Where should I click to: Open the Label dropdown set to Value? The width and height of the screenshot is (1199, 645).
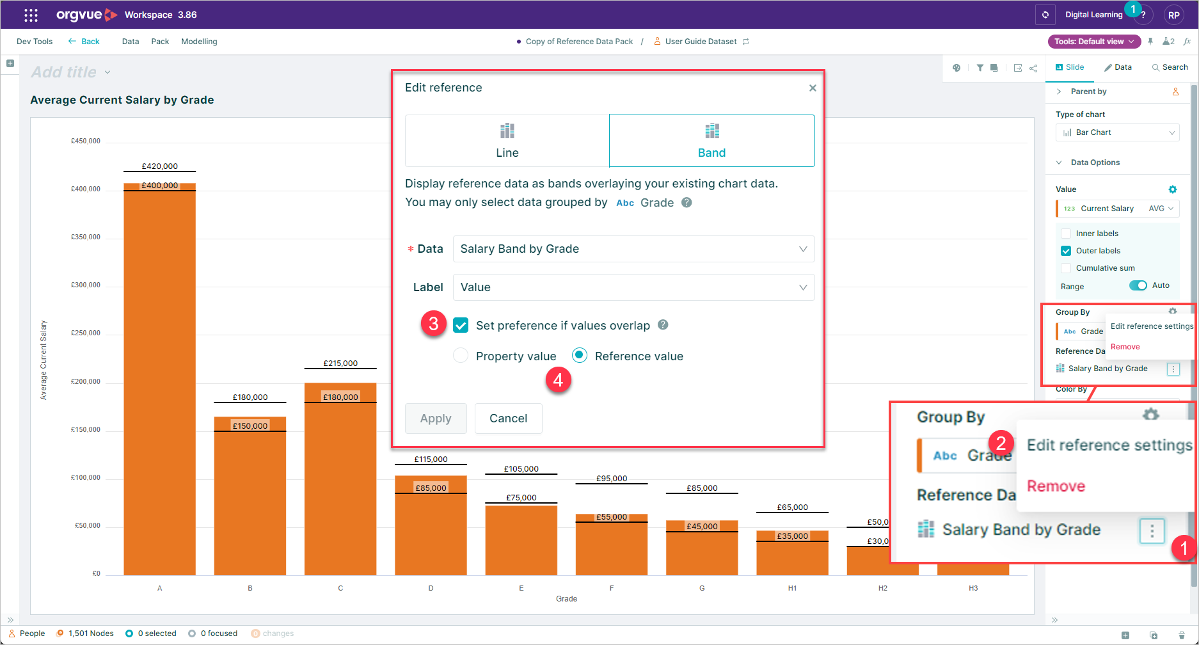point(633,287)
